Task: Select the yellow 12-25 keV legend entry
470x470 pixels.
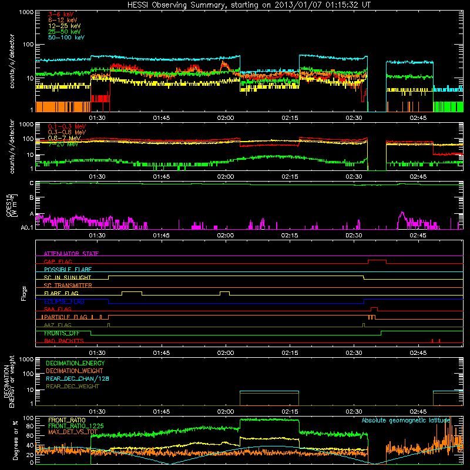Action: (x=65, y=26)
